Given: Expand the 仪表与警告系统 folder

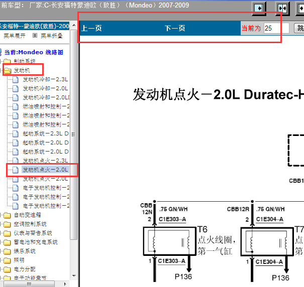Looking at the screenshot, I should (33, 233).
